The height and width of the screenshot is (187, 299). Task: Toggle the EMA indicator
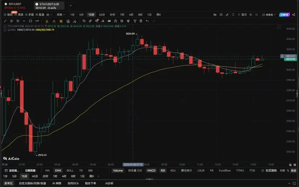tap(58, 170)
